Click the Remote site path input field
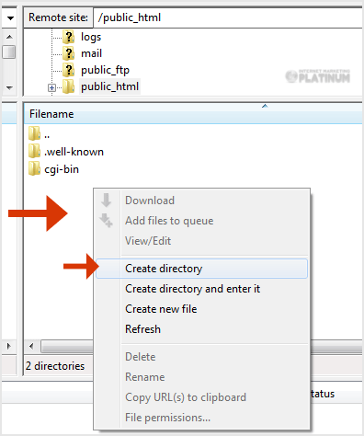This screenshot has height=436, width=364. pyautogui.click(x=228, y=17)
